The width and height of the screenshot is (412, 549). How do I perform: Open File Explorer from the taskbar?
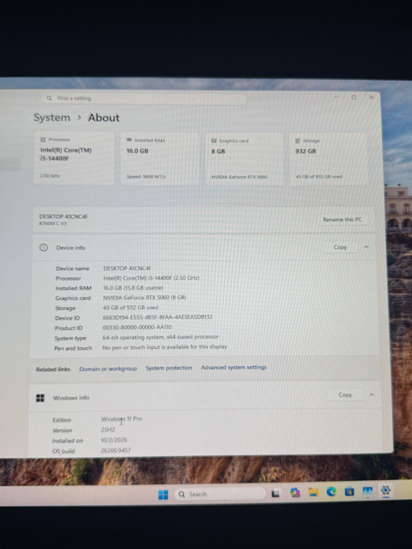(x=313, y=492)
